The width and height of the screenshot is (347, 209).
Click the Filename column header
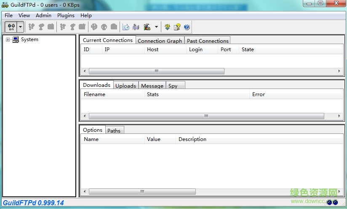95,94
